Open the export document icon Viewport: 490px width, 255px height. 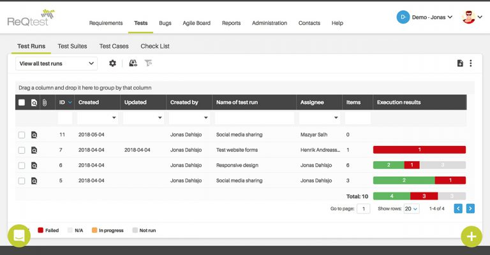(460, 63)
